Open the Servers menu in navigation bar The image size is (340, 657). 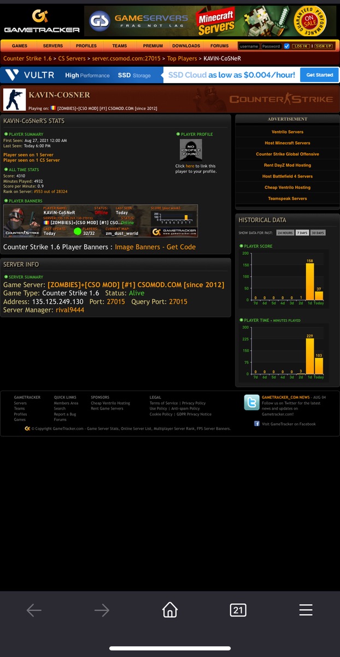[x=53, y=46]
